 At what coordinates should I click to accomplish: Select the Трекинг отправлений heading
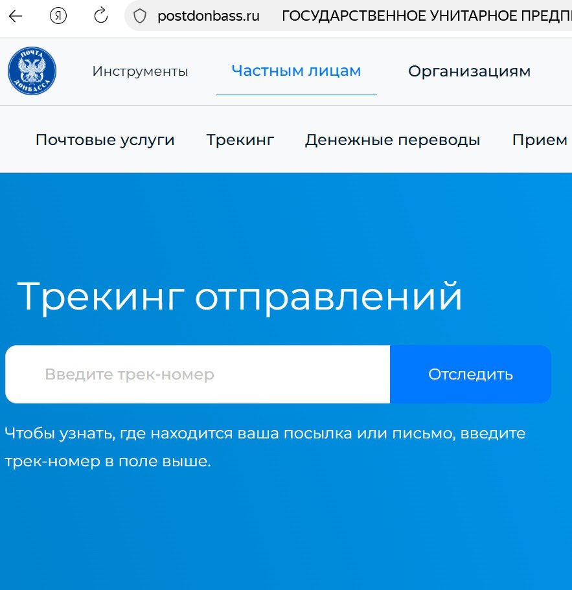(x=242, y=297)
